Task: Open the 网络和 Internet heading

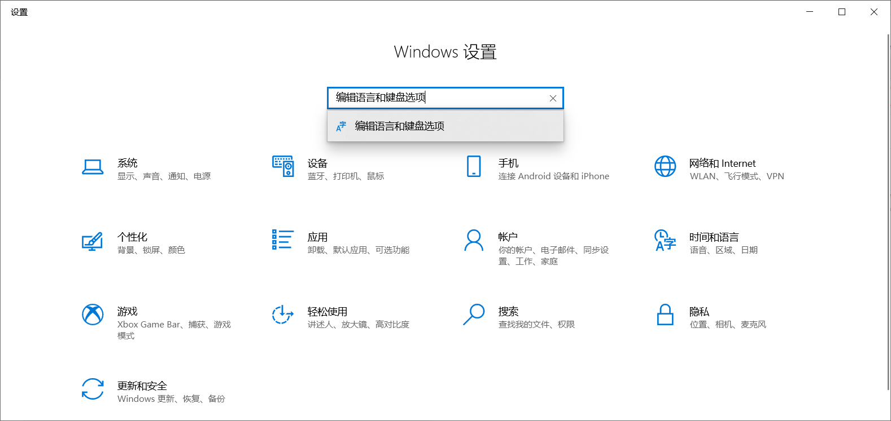Action: [x=722, y=163]
